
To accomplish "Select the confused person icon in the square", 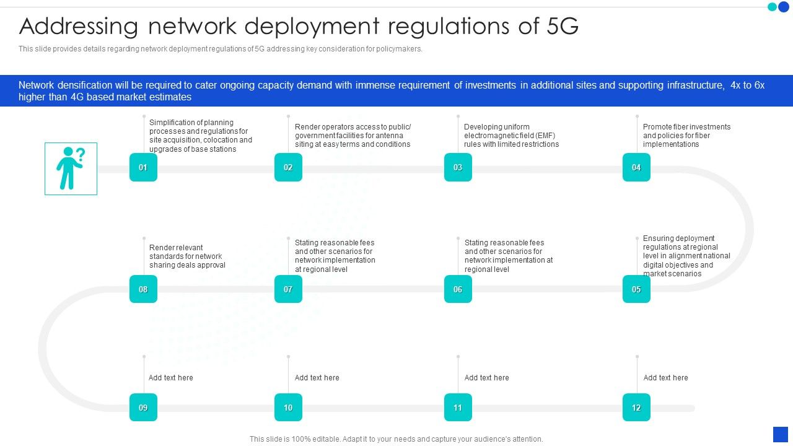I will 71,168.
